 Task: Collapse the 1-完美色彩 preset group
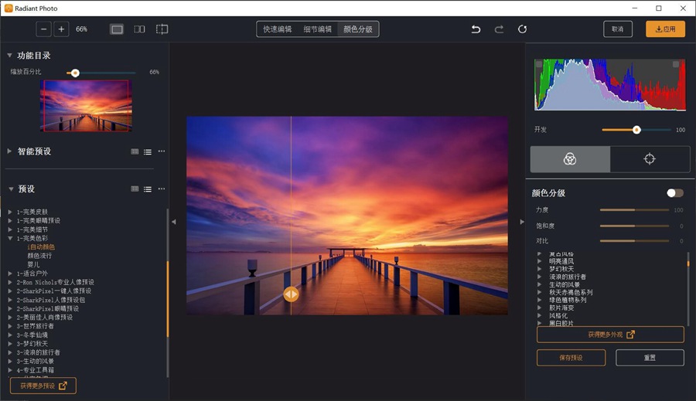10,238
